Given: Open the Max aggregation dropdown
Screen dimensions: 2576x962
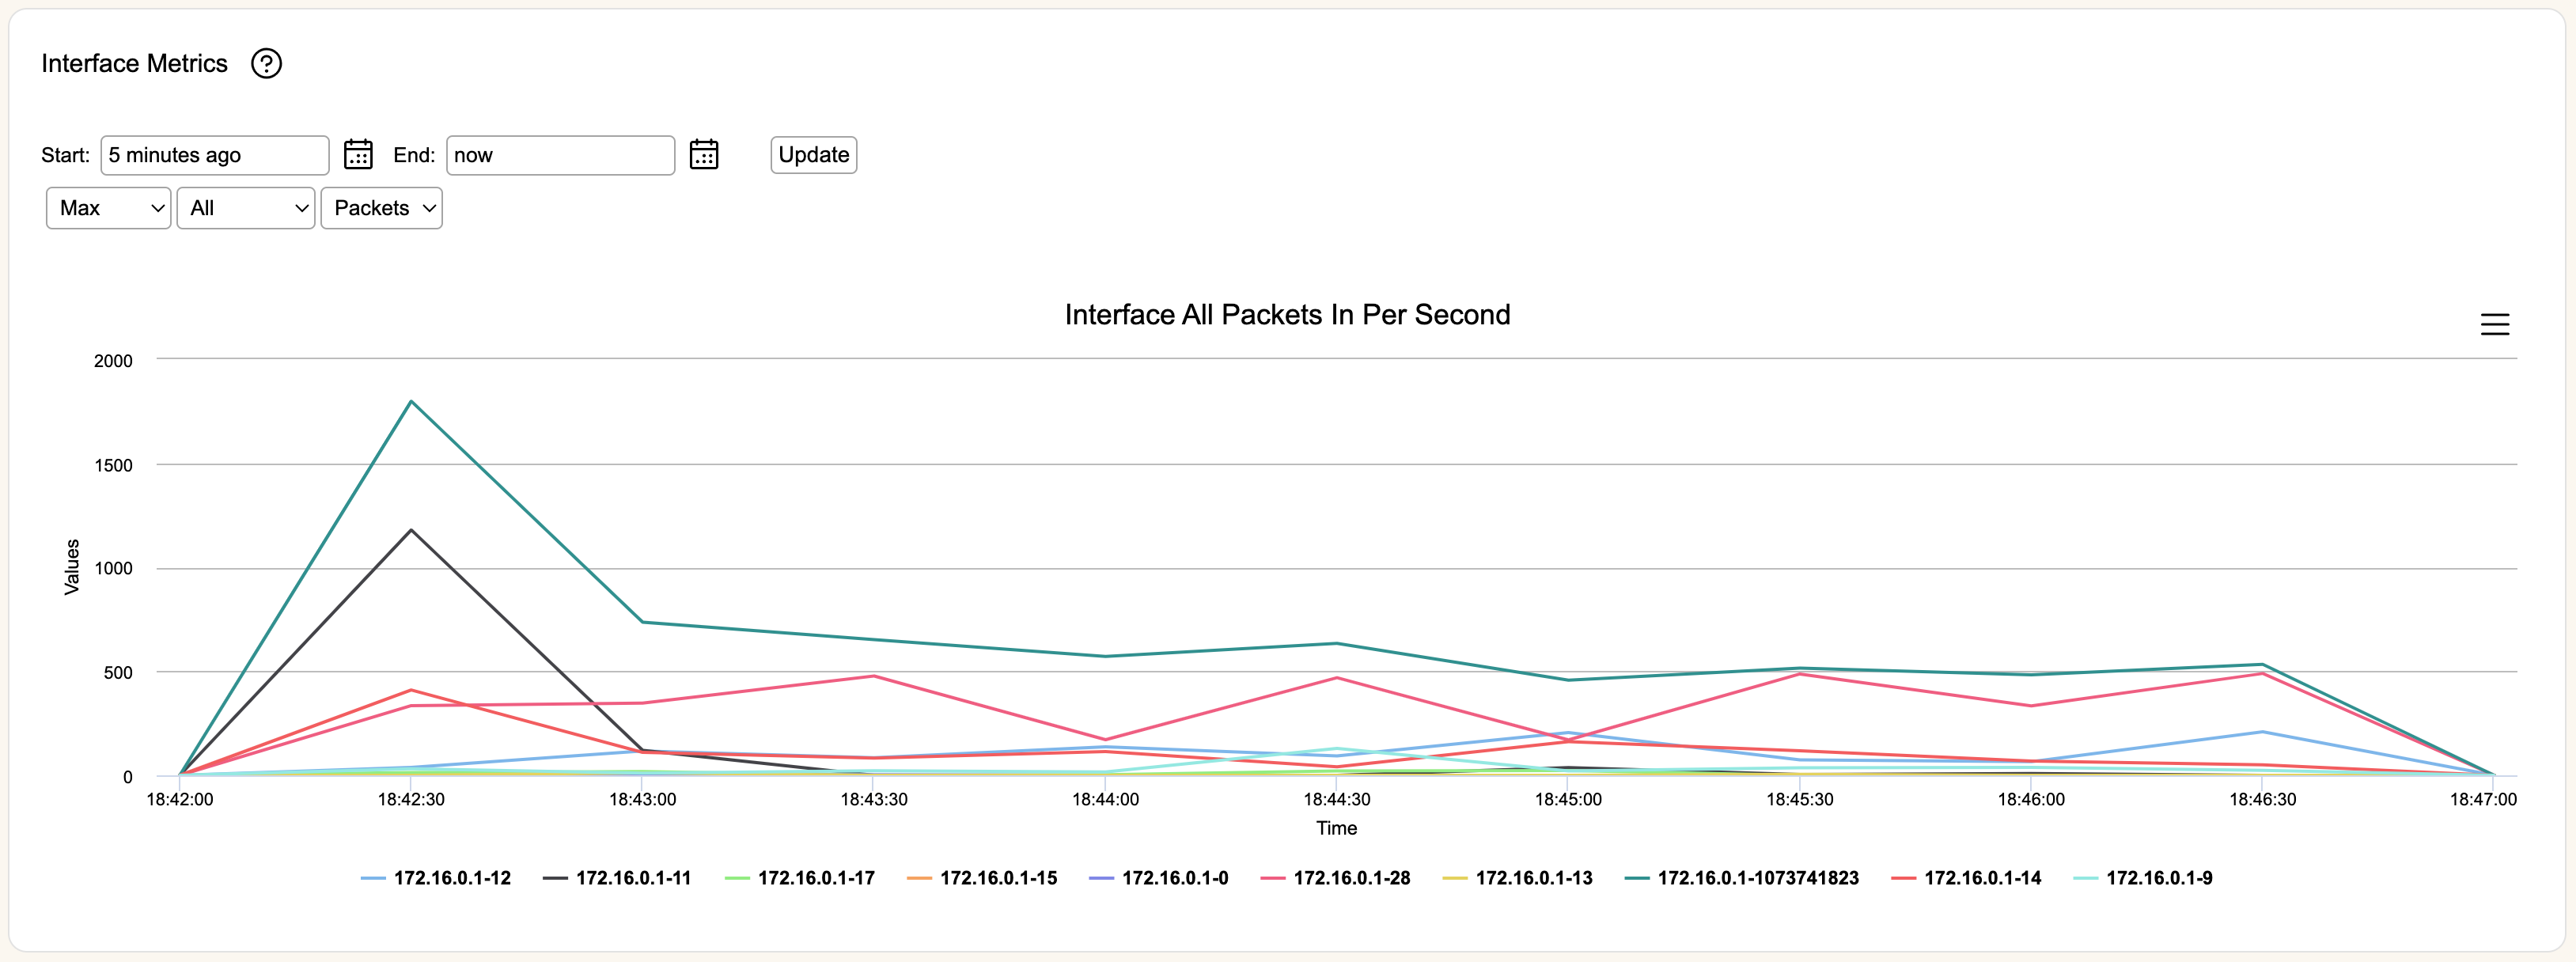Looking at the screenshot, I should click(x=109, y=208).
